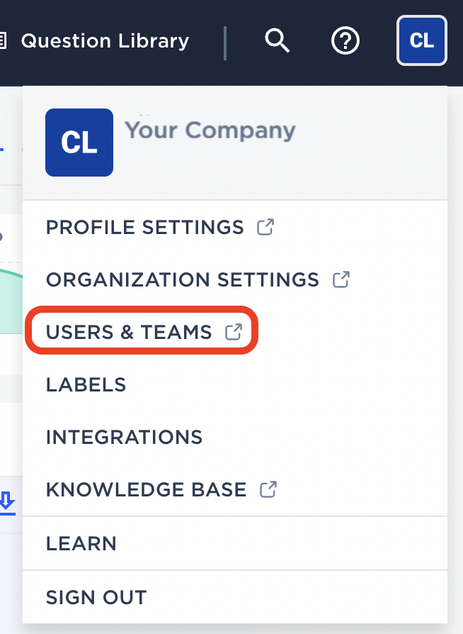This screenshot has width=463, height=634.
Task: Click the CL avatar in top bar
Action: [422, 40]
